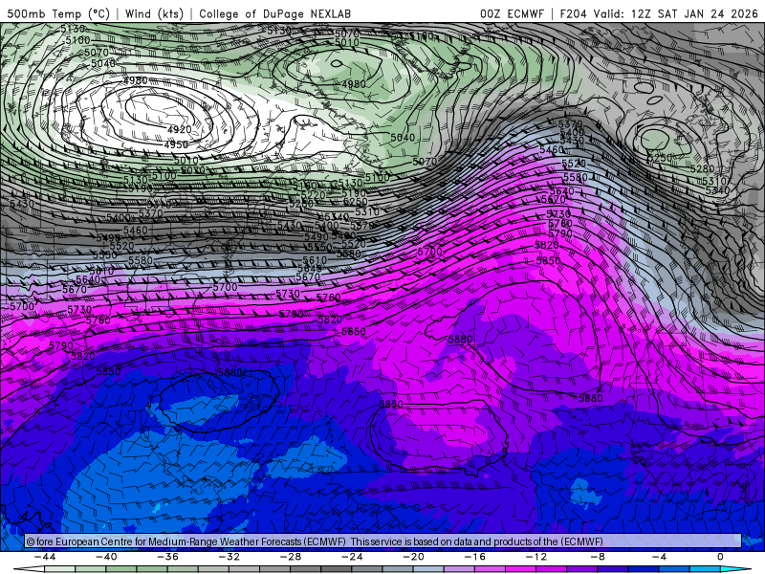Image resolution: width=765 pixels, height=574 pixels.
Task: Click the 0 color bar label
Action: (721, 557)
